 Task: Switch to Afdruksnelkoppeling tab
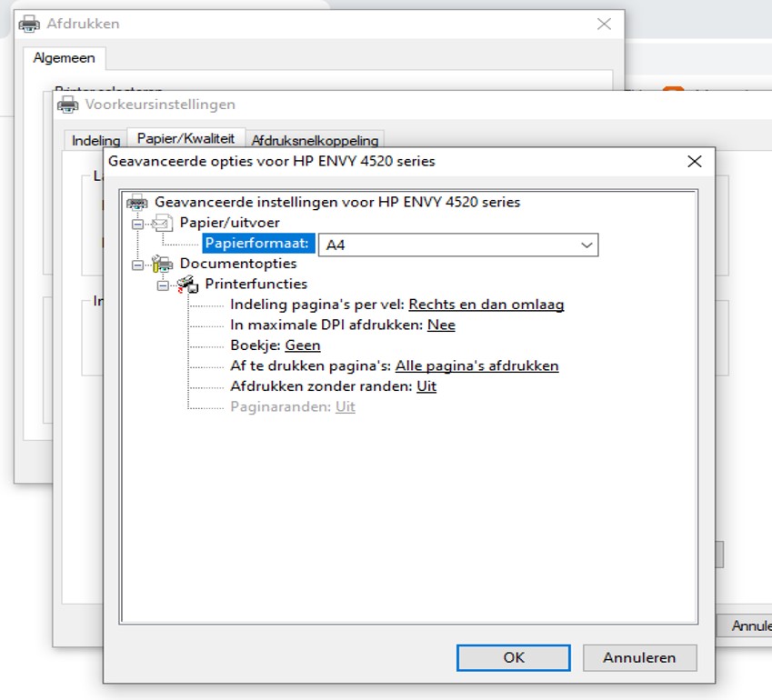pyautogui.click(x=315, y=140)
